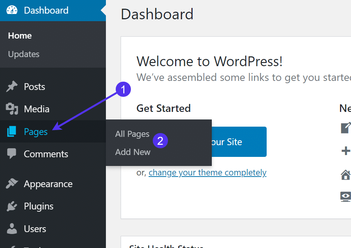This screenshot has width=351, height=248.
Task: Go to Updates in the sidebar
Action: coord(23,54)
